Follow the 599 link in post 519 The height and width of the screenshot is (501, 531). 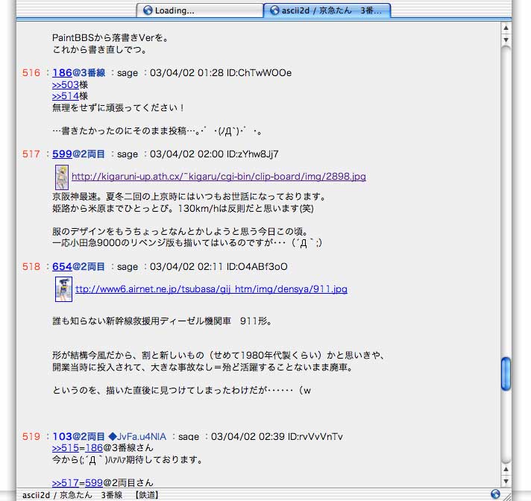point(94,482)
